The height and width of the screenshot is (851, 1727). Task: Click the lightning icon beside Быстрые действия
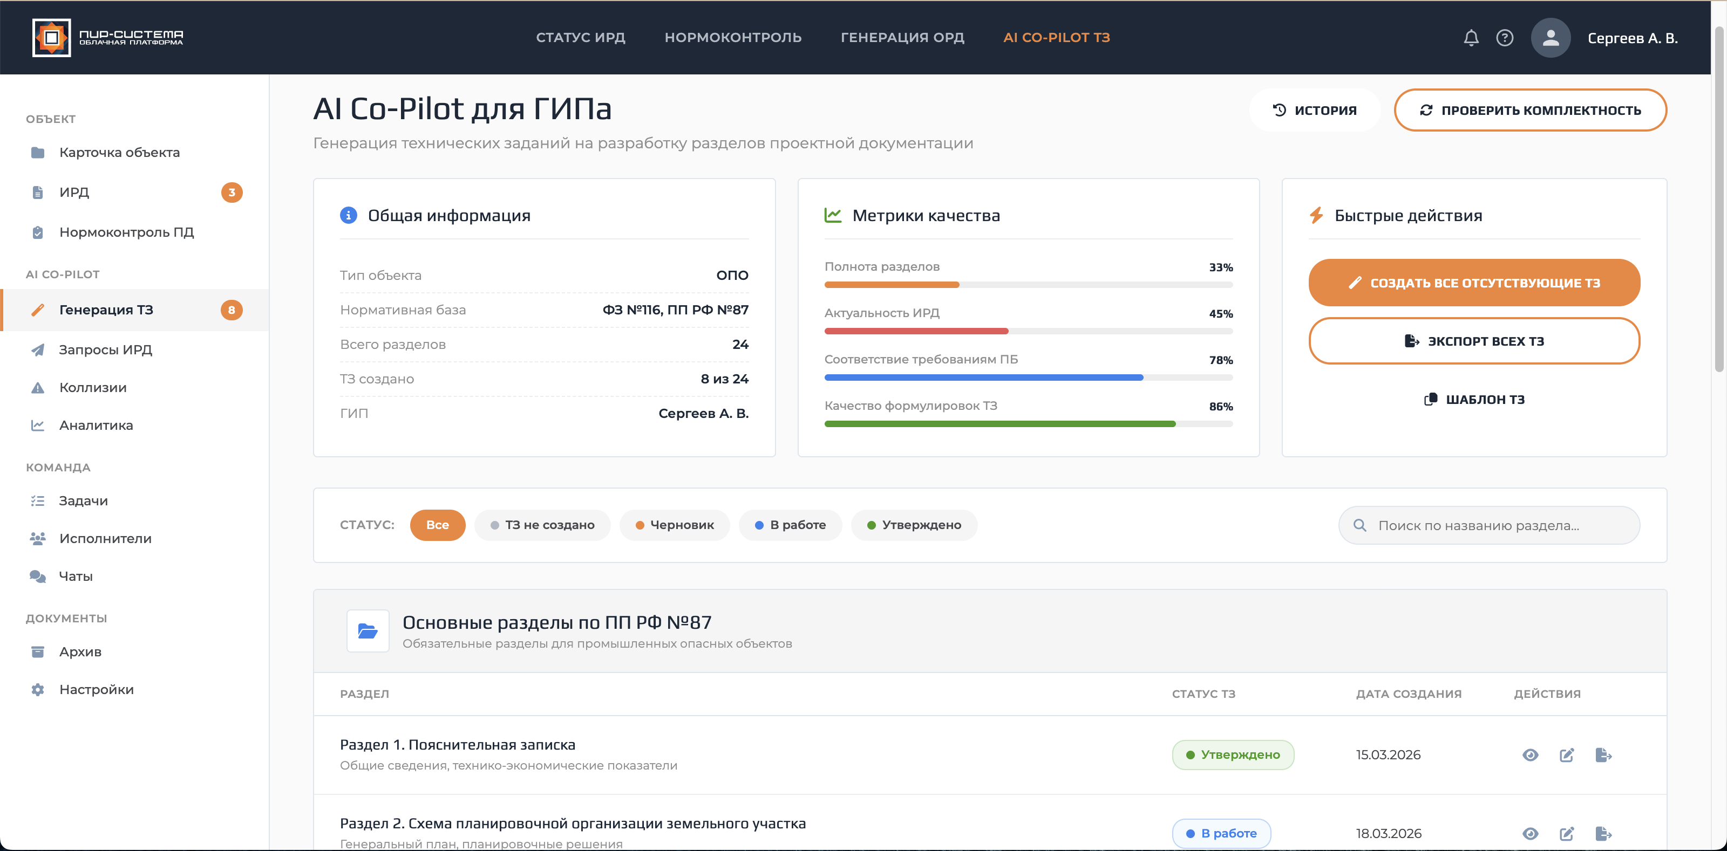coord(1316,215)
